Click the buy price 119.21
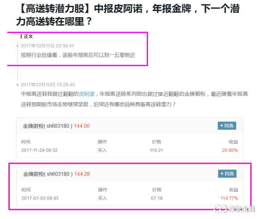This screenshot has width=260, height=219. (156, 150)
